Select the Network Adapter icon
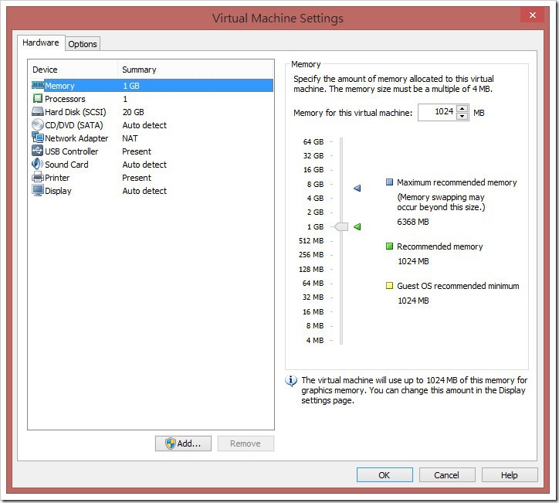The height and width of the screenshot is (503, 559). pos(37,138)
